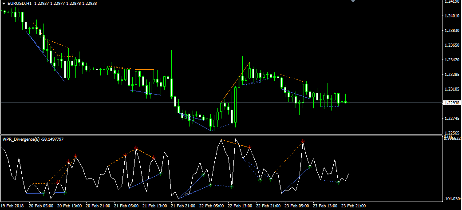Screen dimensions: 462x210
Task: Open the dropdown arrow beside EURUSD,H1
Action: [4, 4]
